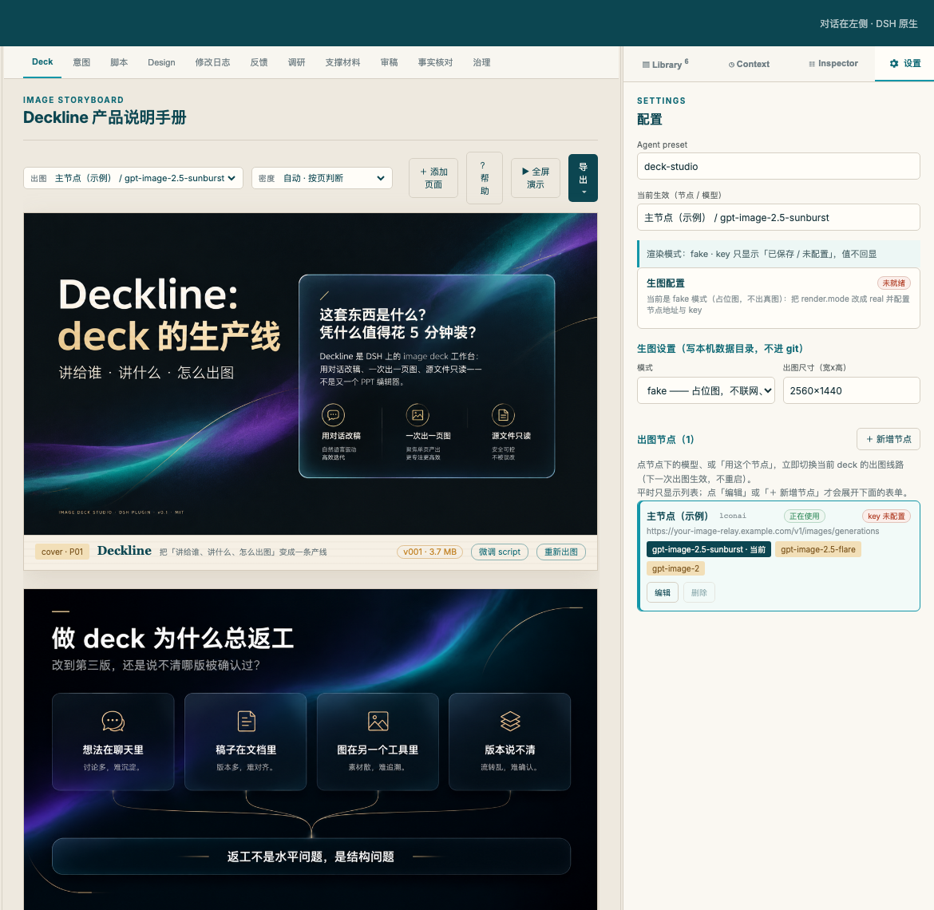The image size is (934, 910).
Task: Switch to the Context panel tab
Action: click(x=749, y=65)
